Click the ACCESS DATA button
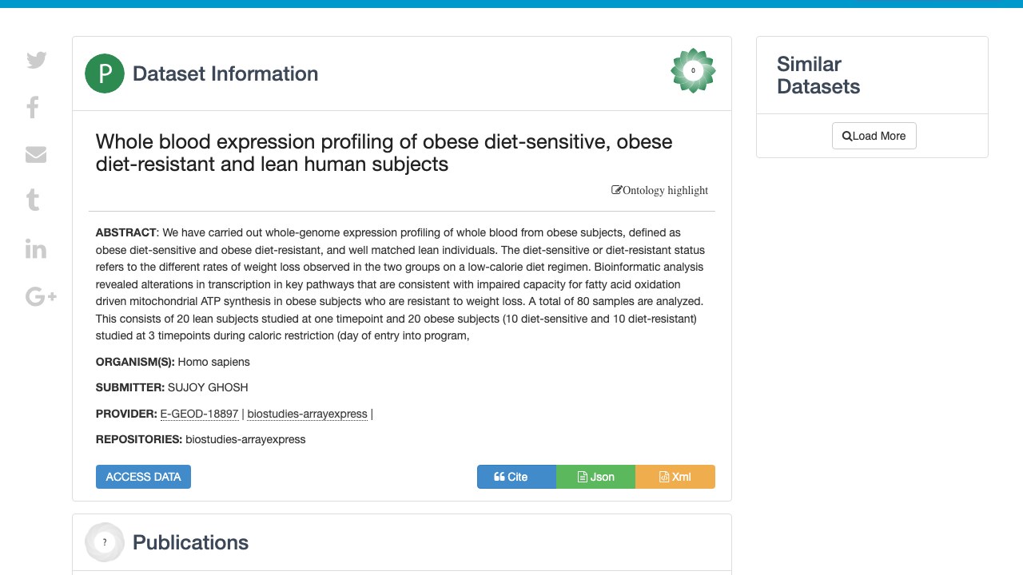This screenshot has width=1023, height=575. [x=143, y=477]
